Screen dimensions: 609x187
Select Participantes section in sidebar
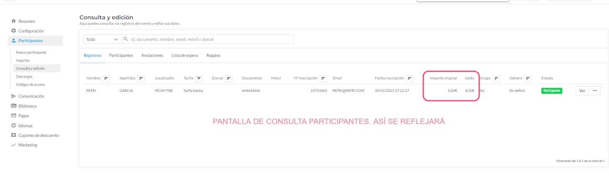tap(35, 40)
